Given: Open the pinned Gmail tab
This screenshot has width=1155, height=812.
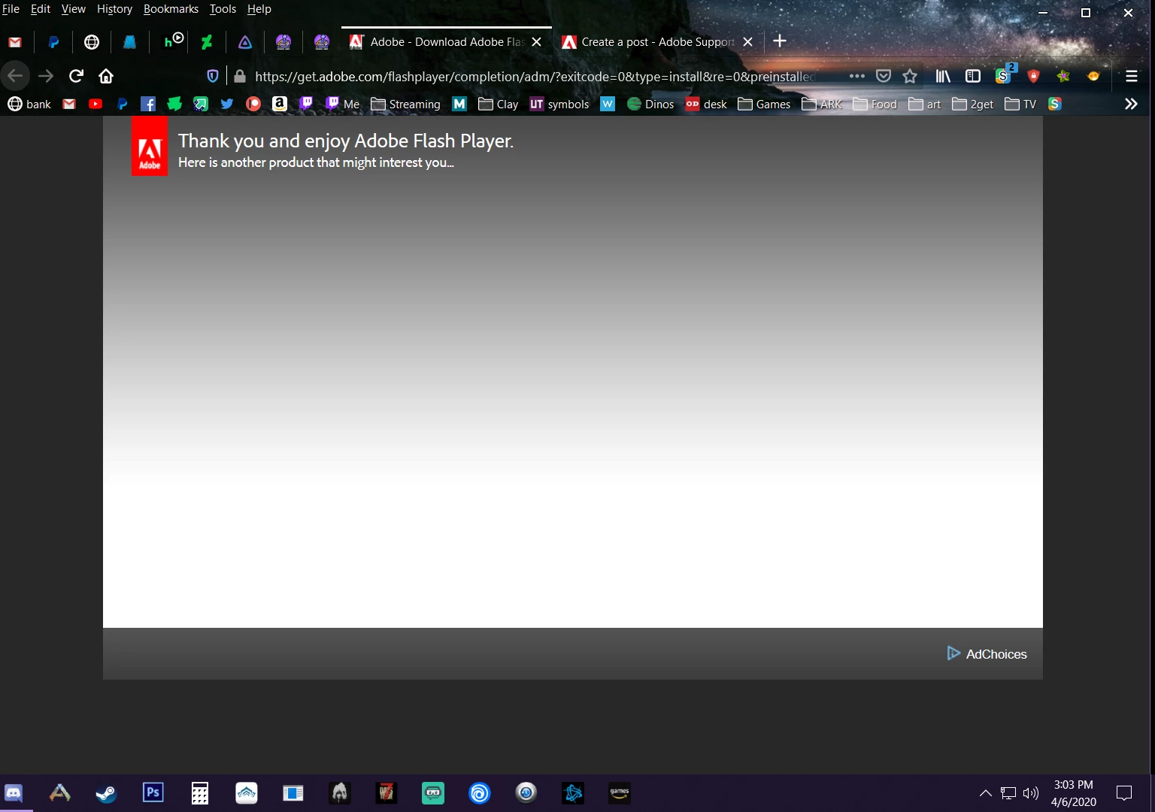Looking at the screenshot, I should 15,42.
